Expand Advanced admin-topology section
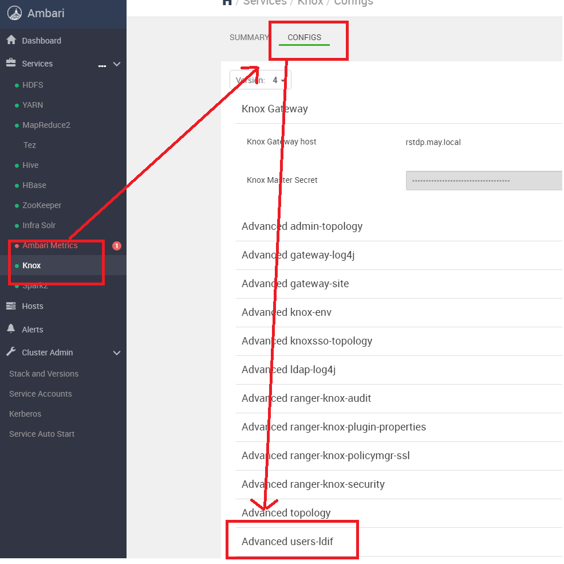This screenshot has height=564, width=564. click(x=302, y=226)
